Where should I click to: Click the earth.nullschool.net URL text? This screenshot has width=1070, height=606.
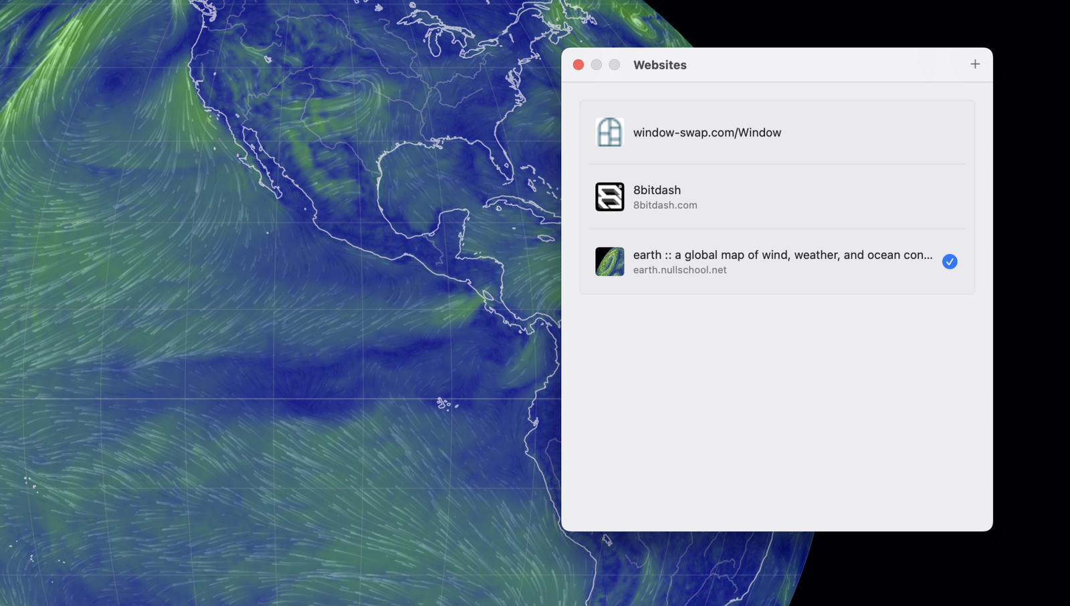pos(679,270)
